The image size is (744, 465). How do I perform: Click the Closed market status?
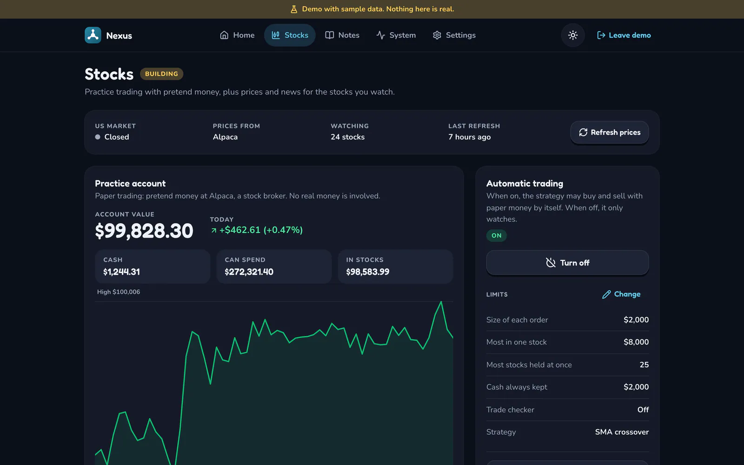tap(112, 137)
